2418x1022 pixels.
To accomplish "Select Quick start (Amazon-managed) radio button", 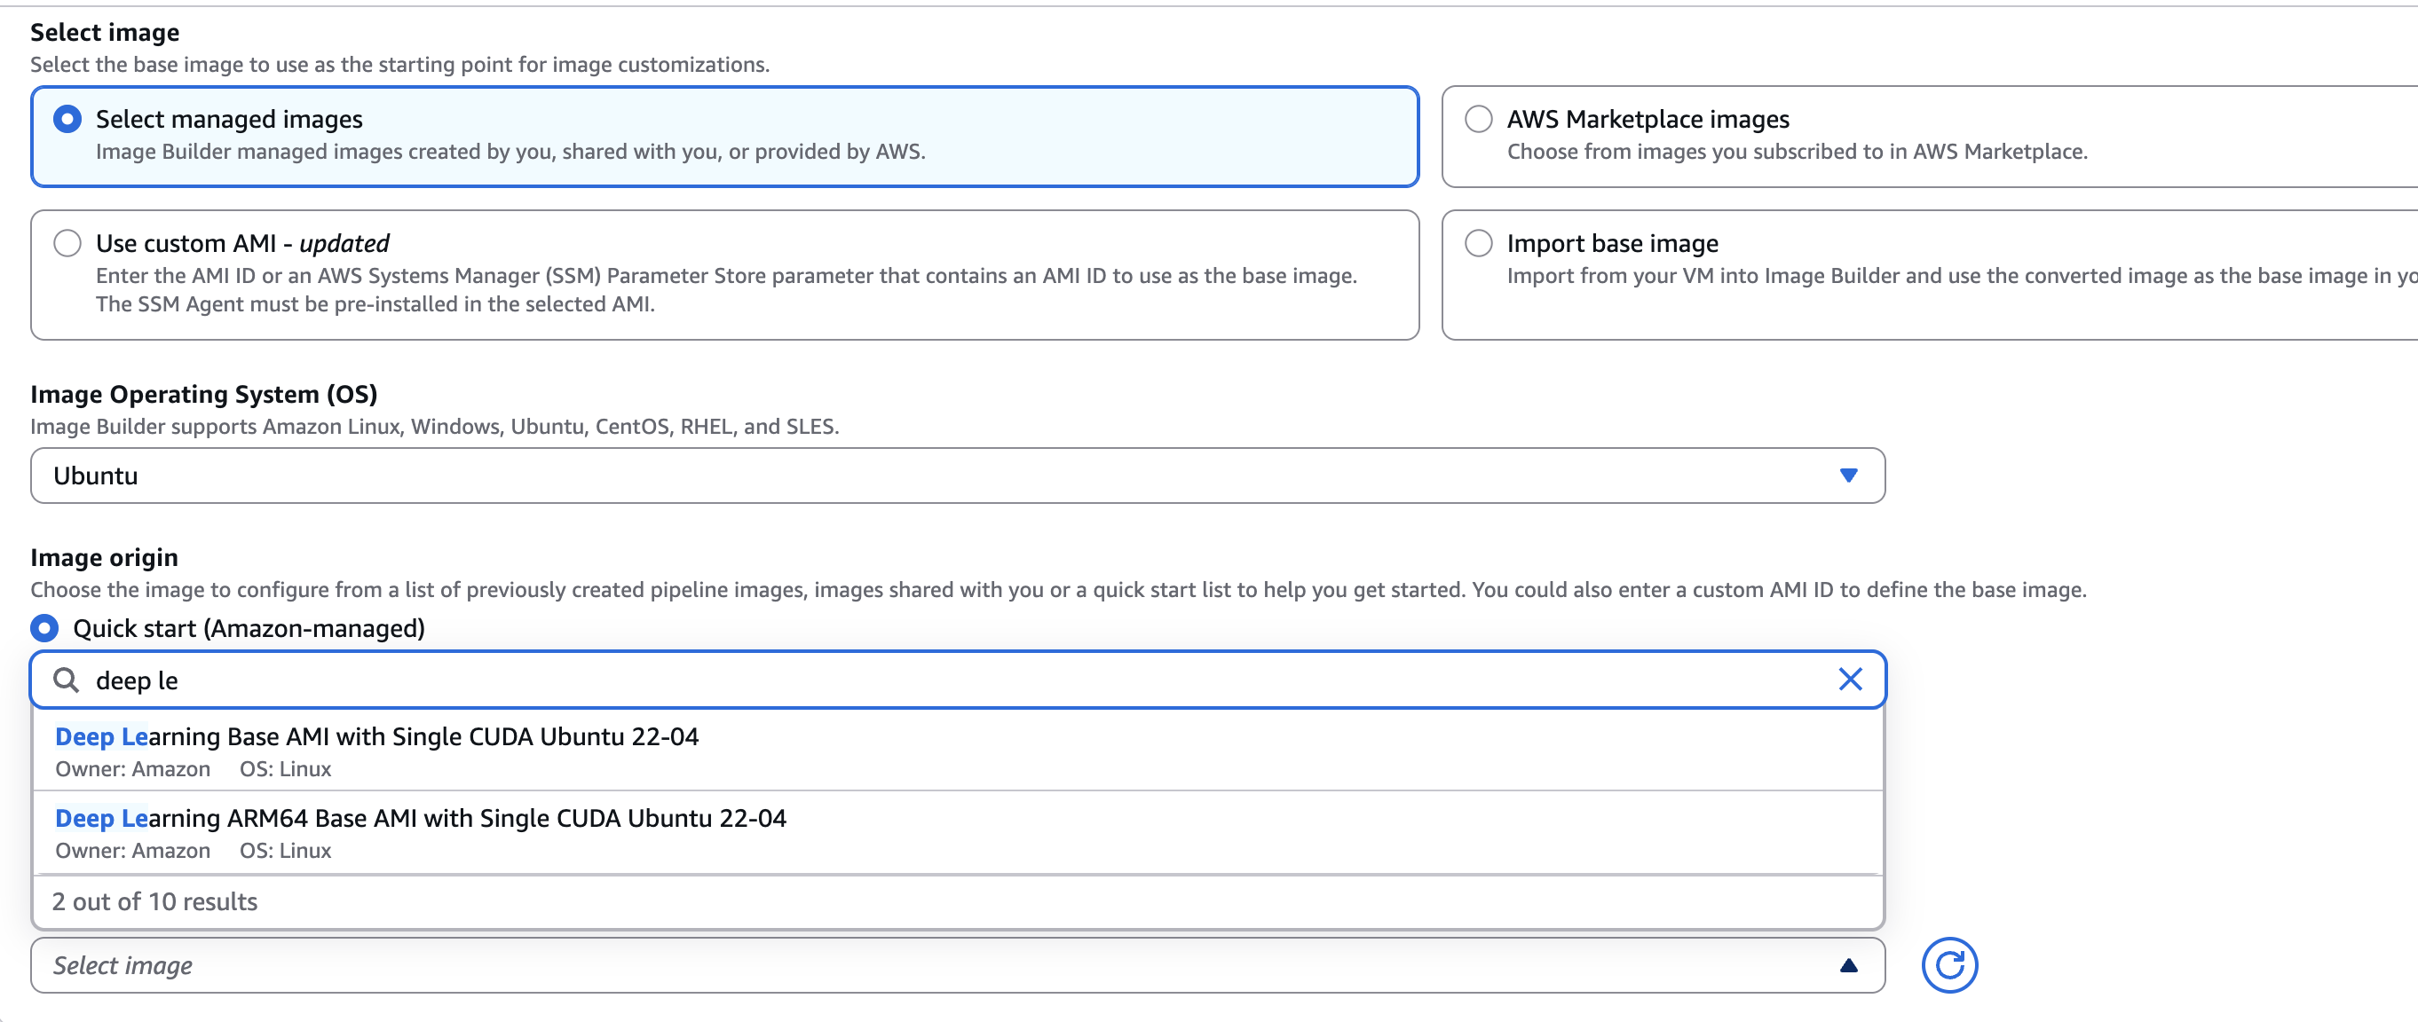I will [45, 628].
